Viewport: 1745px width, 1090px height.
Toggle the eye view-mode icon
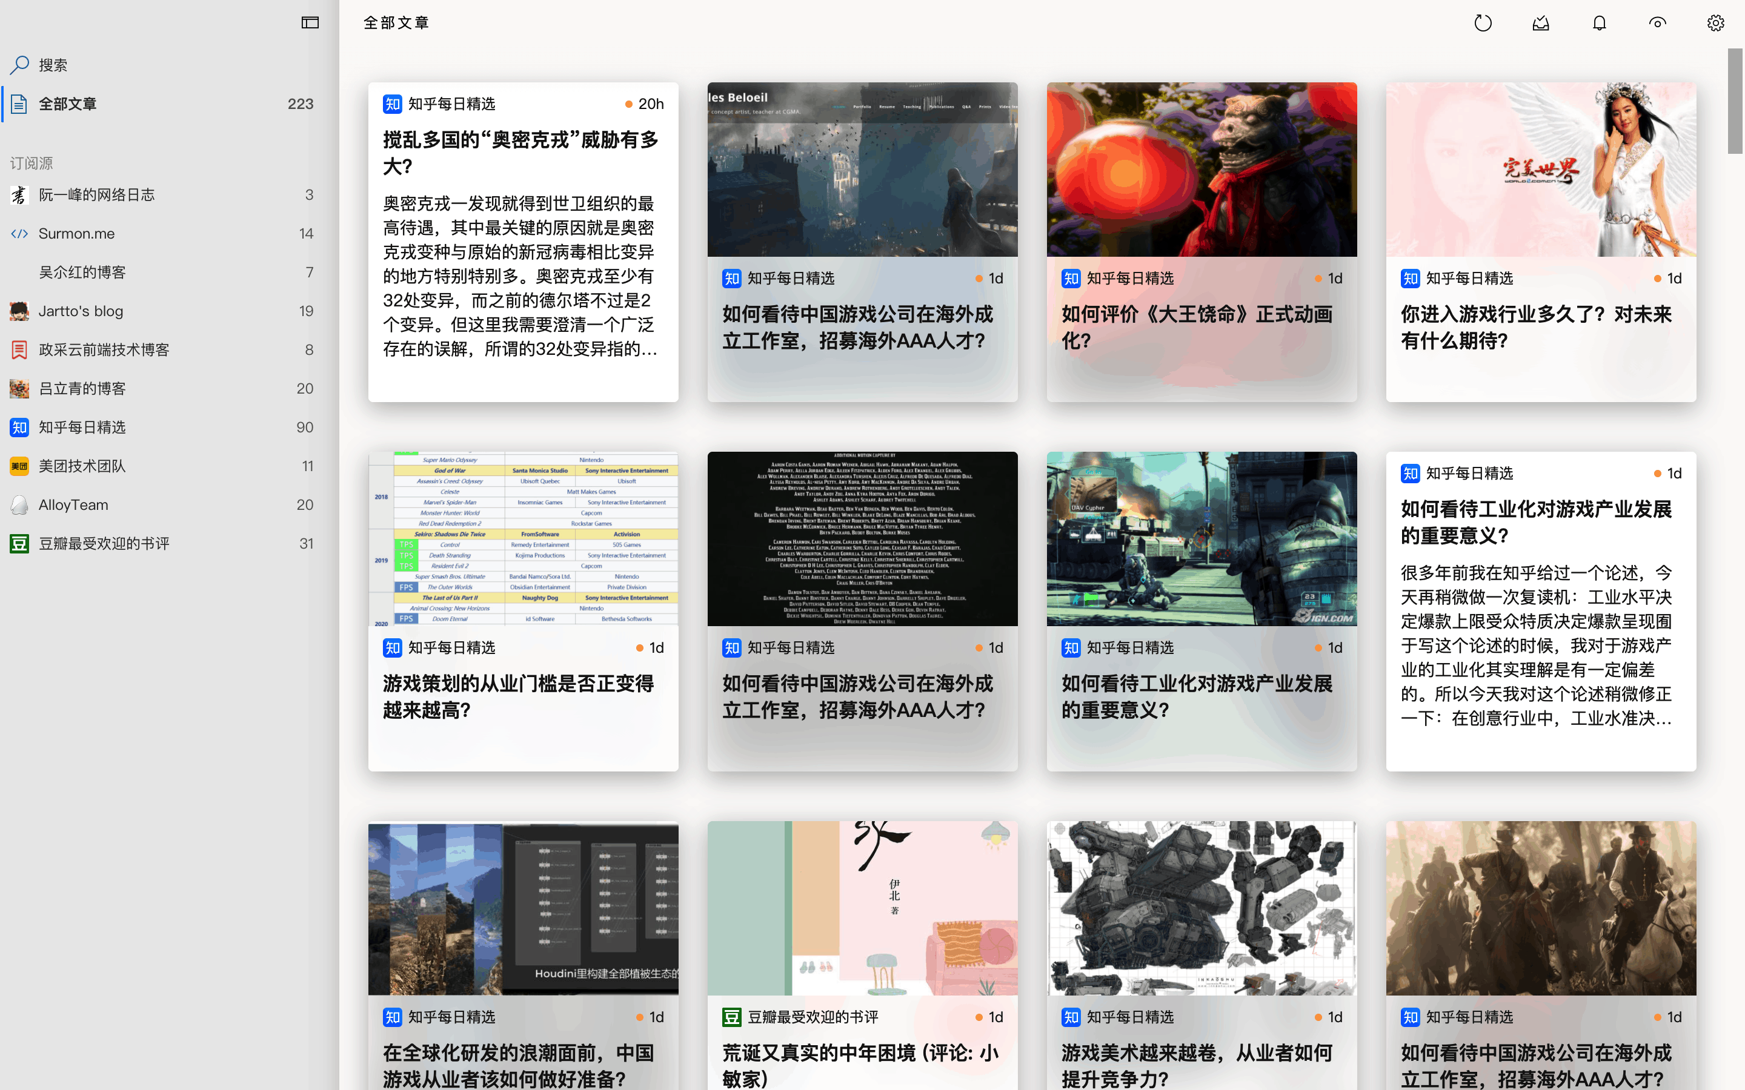(x=1658, y=23)
